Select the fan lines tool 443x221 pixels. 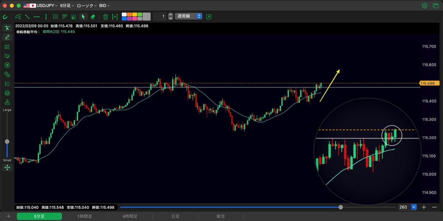(x=74, y=17)
